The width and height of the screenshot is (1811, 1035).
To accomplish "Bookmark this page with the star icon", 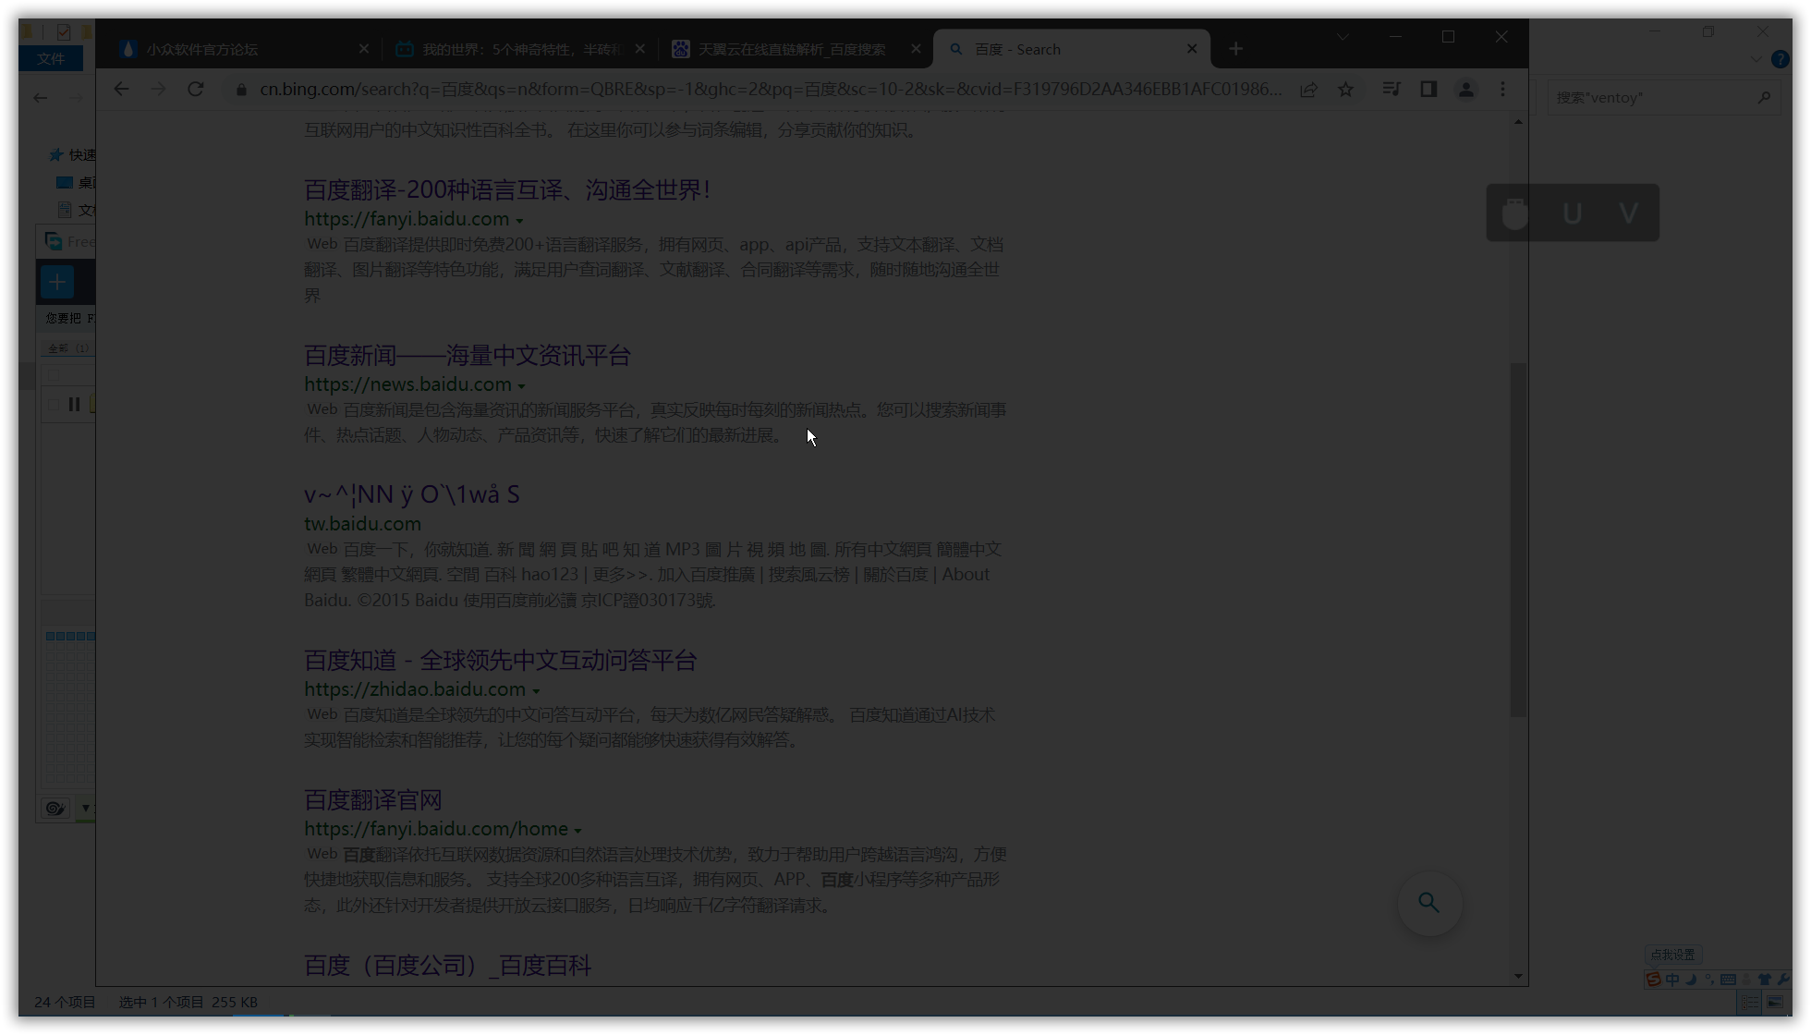I will tap(1345, 90).
